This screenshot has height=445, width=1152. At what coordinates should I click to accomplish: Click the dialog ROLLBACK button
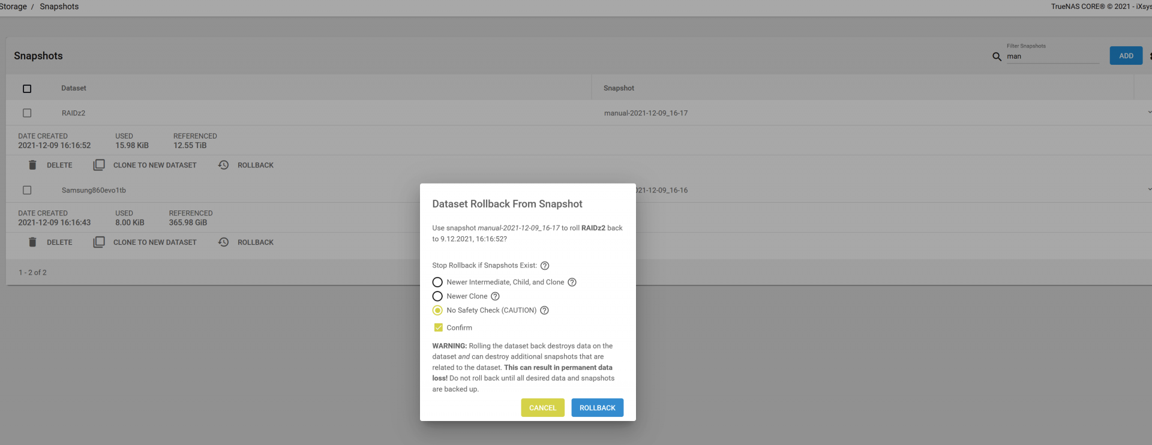[598, 408]
